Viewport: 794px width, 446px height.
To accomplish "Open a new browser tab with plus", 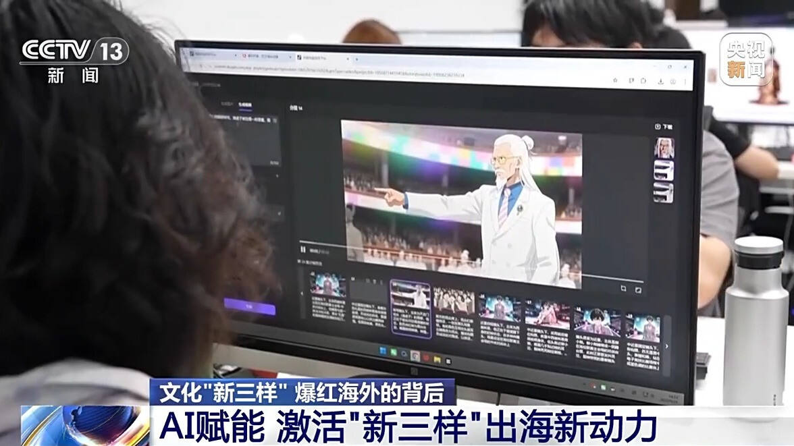I will point(356,57).
